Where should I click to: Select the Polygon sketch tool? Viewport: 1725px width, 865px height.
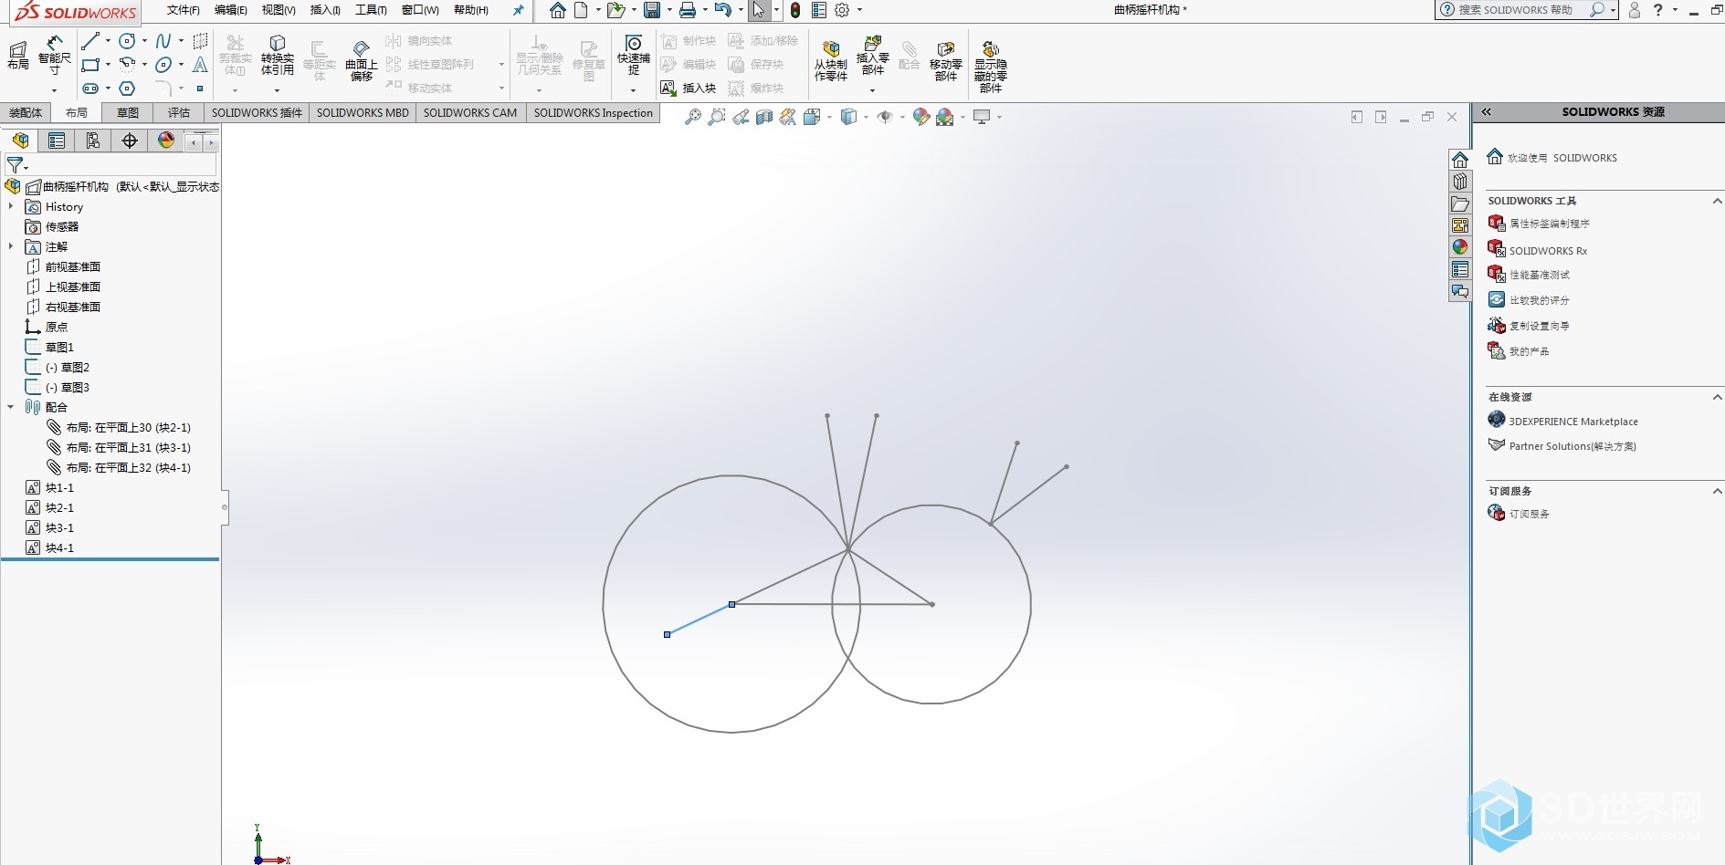128,89
